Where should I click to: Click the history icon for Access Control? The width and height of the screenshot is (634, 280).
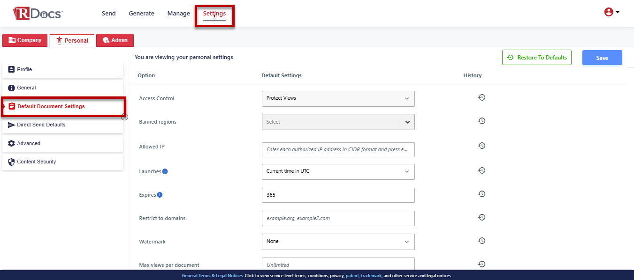coord(481,97)
